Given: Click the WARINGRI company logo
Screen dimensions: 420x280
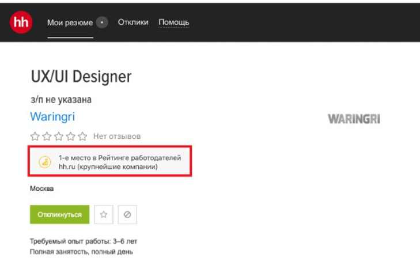Looking at the screenshot, I should (354, 119).
